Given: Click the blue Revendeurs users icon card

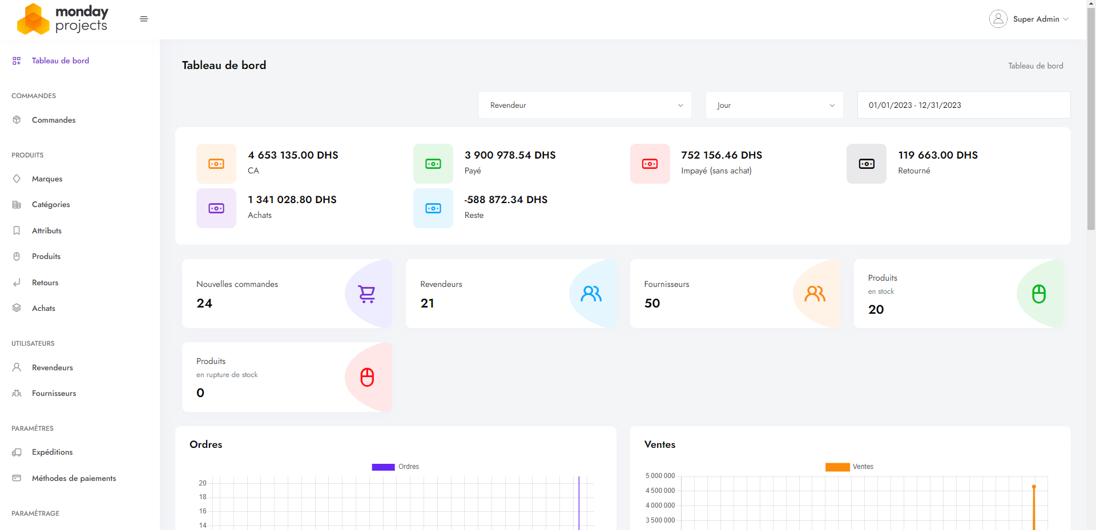Looking at the screenshot, I should [x=591, y=294].
